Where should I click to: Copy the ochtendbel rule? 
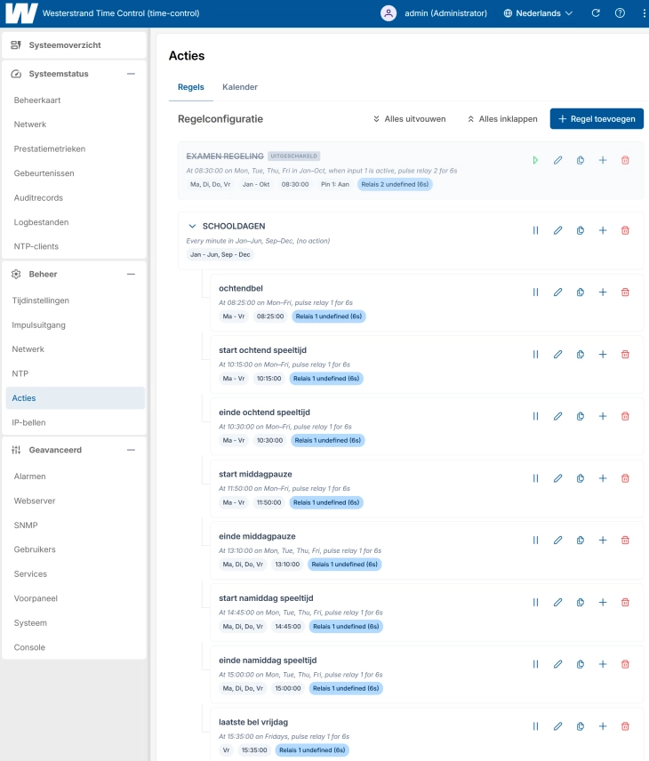coord(580,292)
